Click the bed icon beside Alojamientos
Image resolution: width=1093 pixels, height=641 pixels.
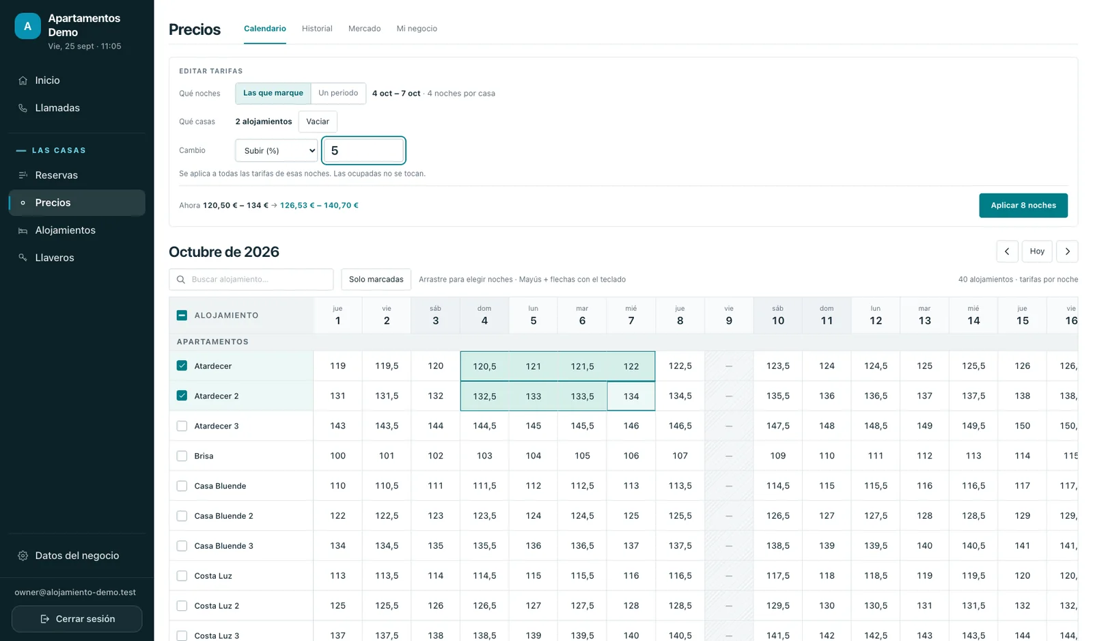pyautogui.click(x=23, y=230)
